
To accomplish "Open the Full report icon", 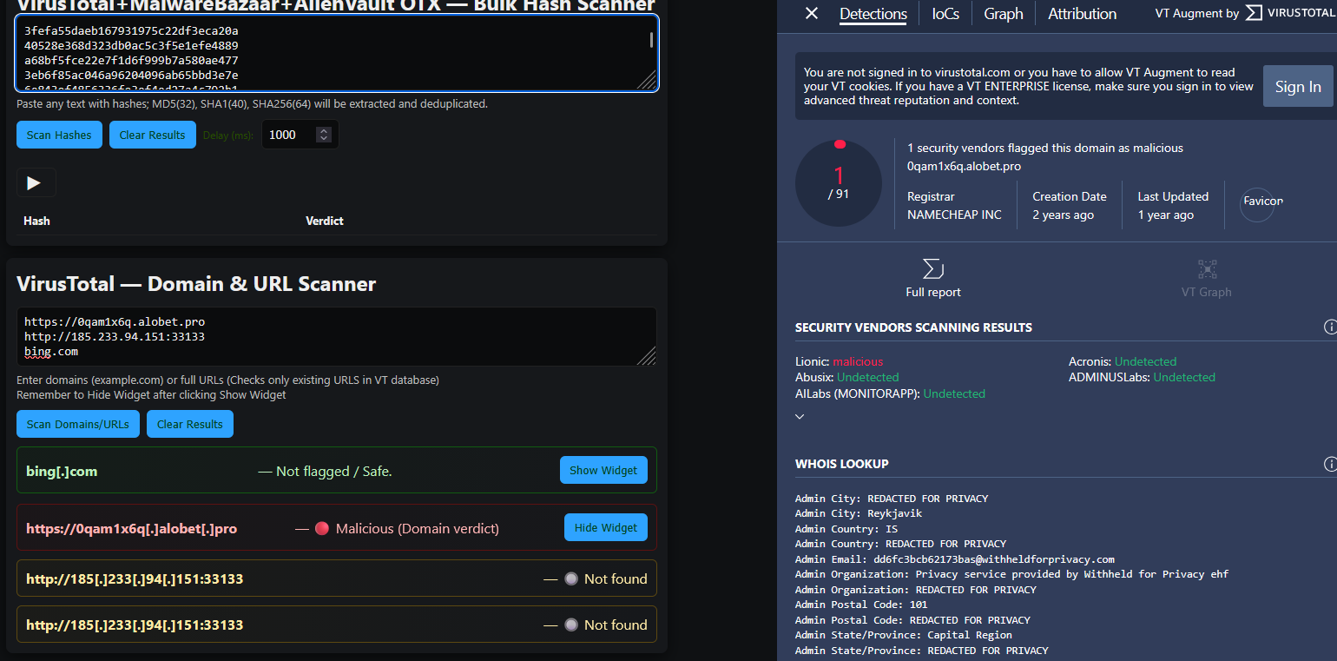I will coord(933,268).
